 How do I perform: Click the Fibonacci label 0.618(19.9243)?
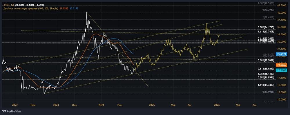266,69
